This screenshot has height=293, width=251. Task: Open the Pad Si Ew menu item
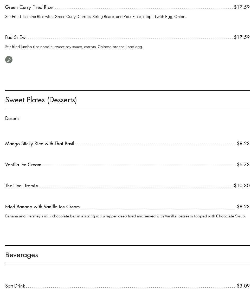16,37
